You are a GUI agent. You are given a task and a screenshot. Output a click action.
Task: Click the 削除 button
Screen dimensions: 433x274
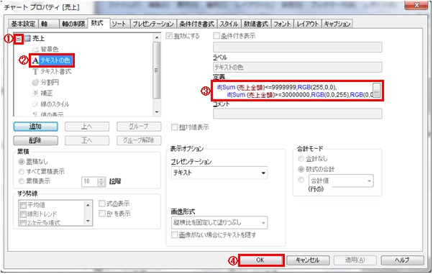point(36,140)
